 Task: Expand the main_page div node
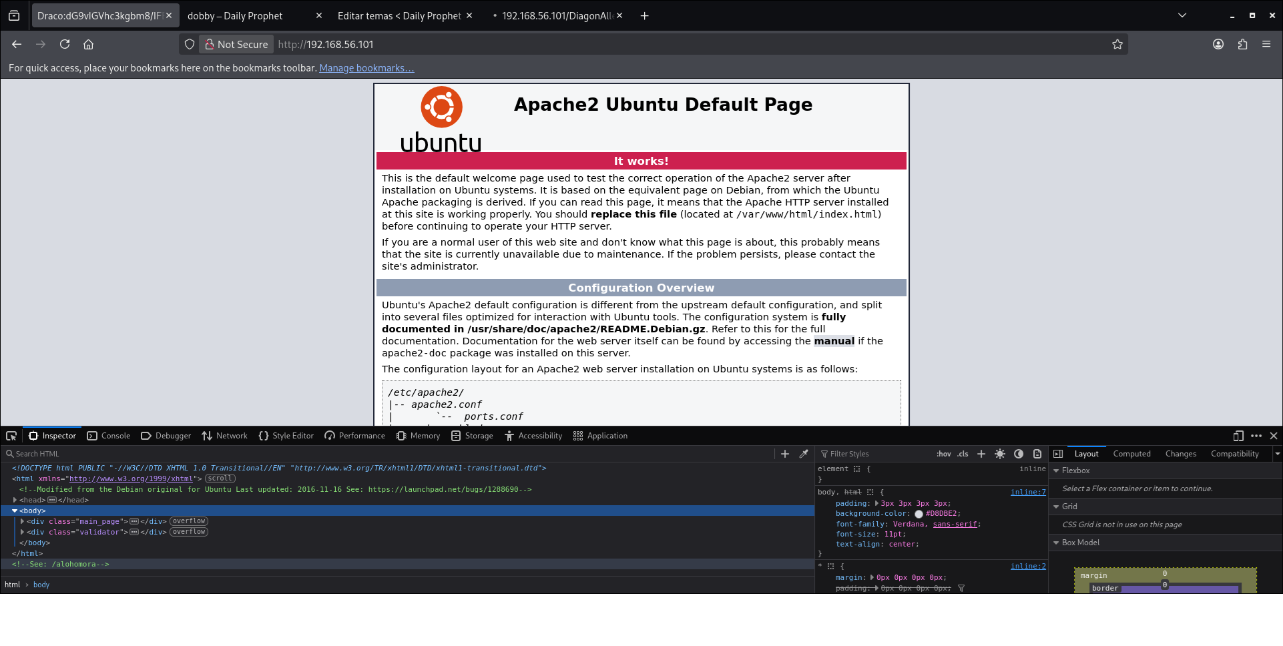pos(22,521)
